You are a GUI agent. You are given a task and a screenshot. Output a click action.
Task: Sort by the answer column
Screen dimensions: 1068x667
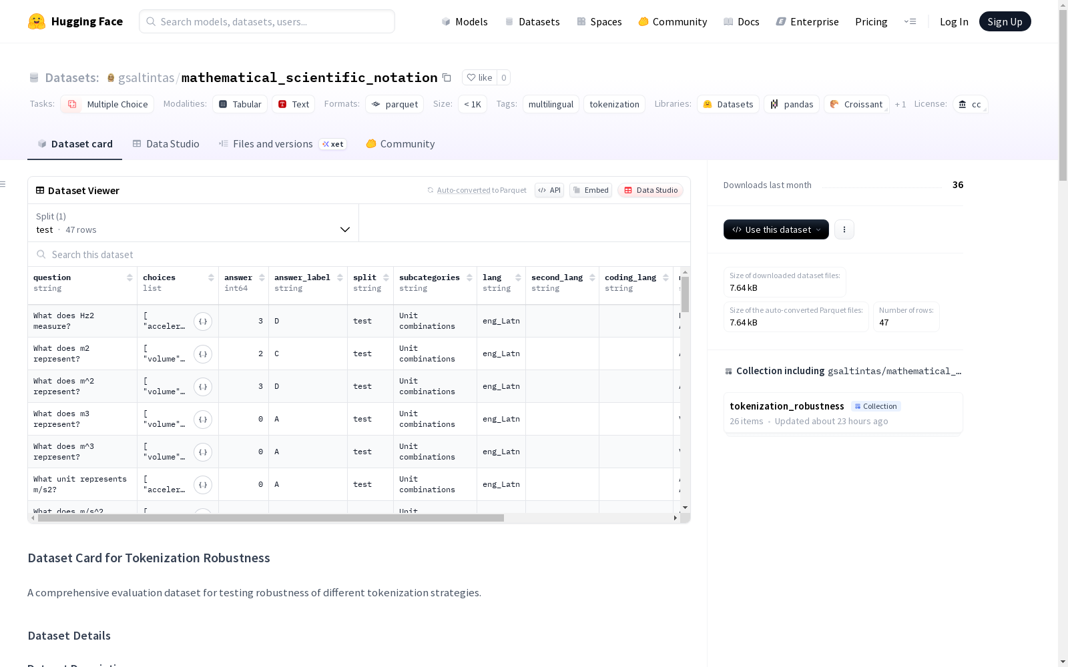[262, 277]
